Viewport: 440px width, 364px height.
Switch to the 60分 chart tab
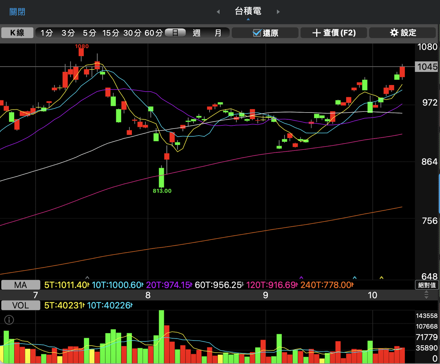pyautogui.click(x=153, y=33)
